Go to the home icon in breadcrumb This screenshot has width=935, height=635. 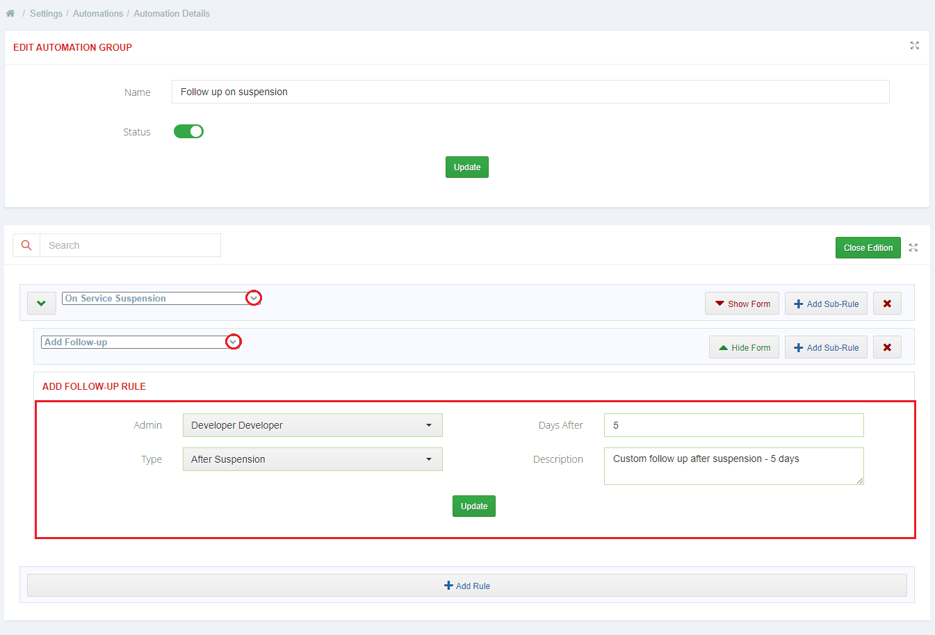tap(10, 13)
